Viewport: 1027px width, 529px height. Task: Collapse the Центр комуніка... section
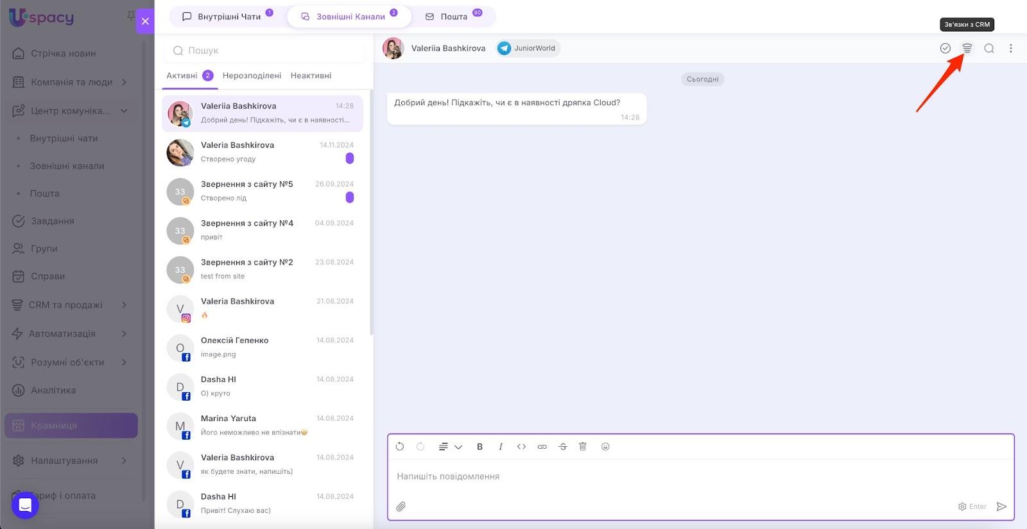pos(124,110)
